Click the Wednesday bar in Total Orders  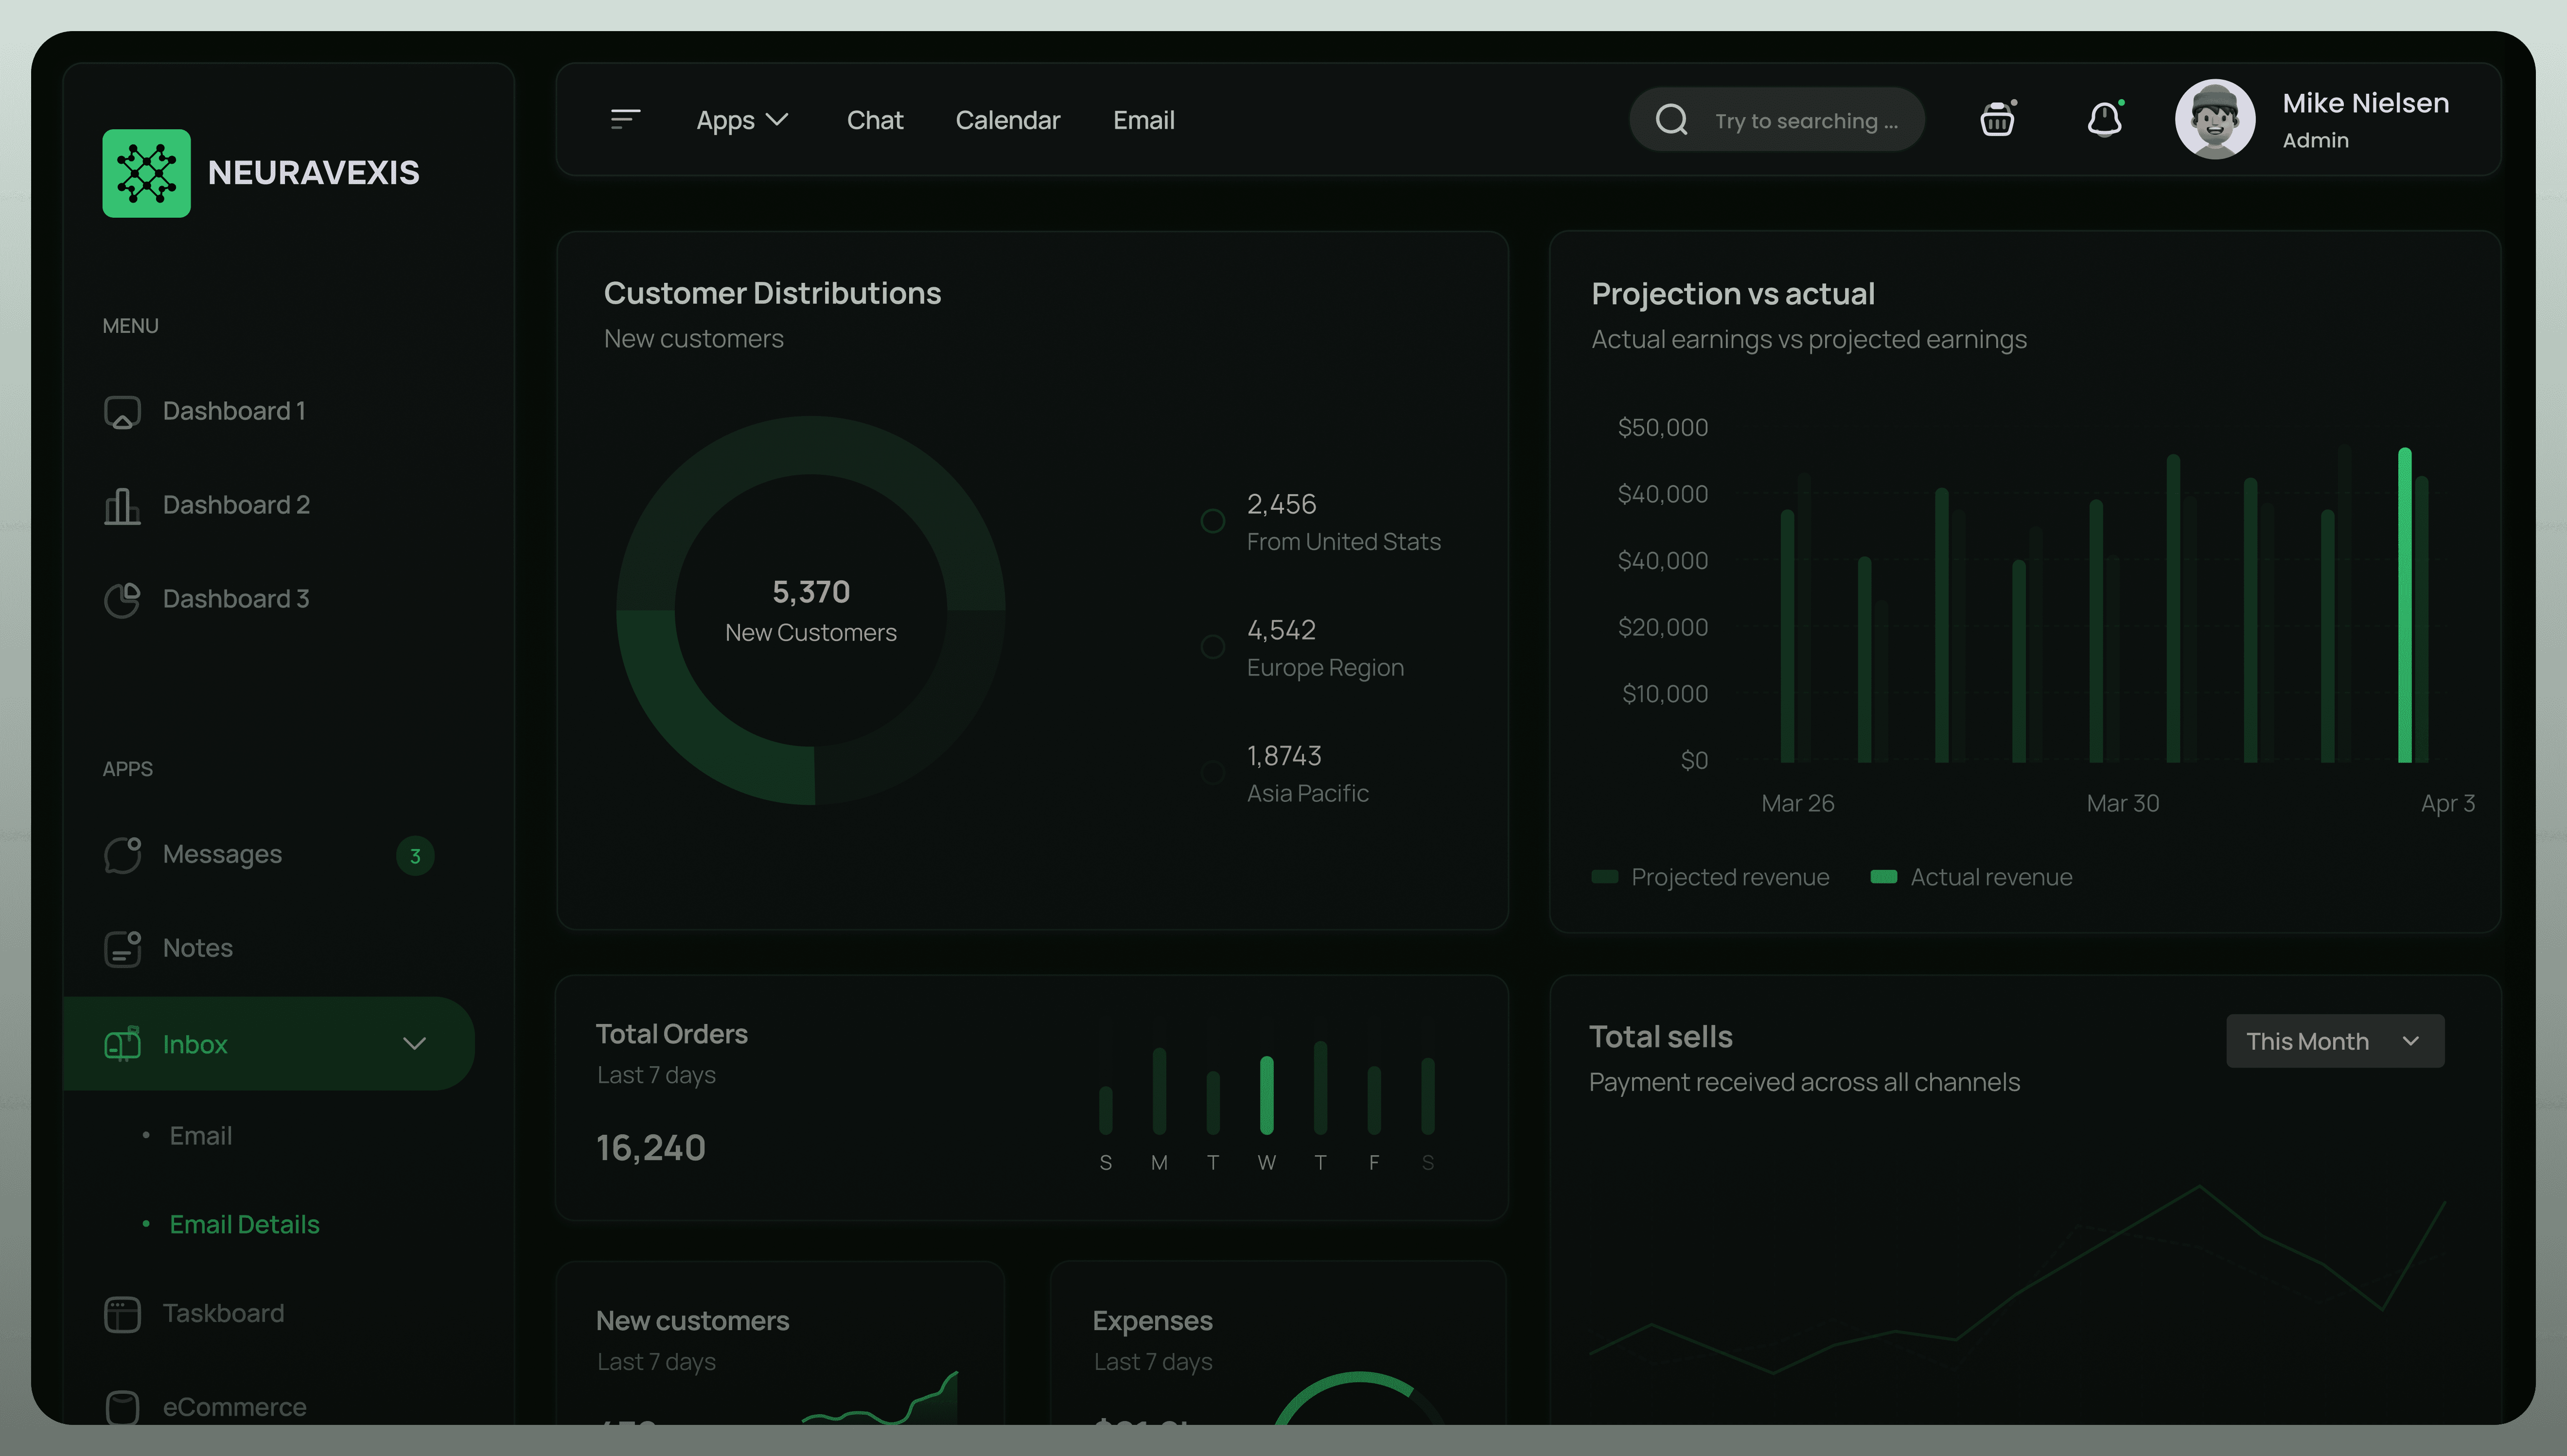[x=1266, y=1095]
